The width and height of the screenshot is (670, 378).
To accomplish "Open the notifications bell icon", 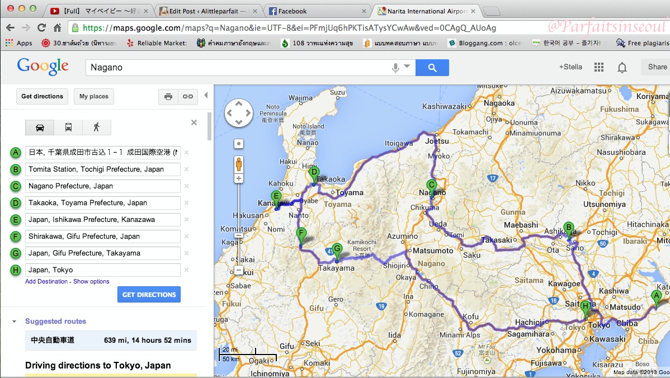I will (622, 68).
